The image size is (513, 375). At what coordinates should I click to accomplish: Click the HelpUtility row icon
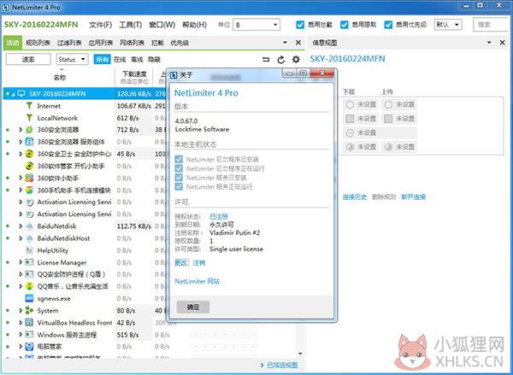pyautogui.click(x=29, y=250)
